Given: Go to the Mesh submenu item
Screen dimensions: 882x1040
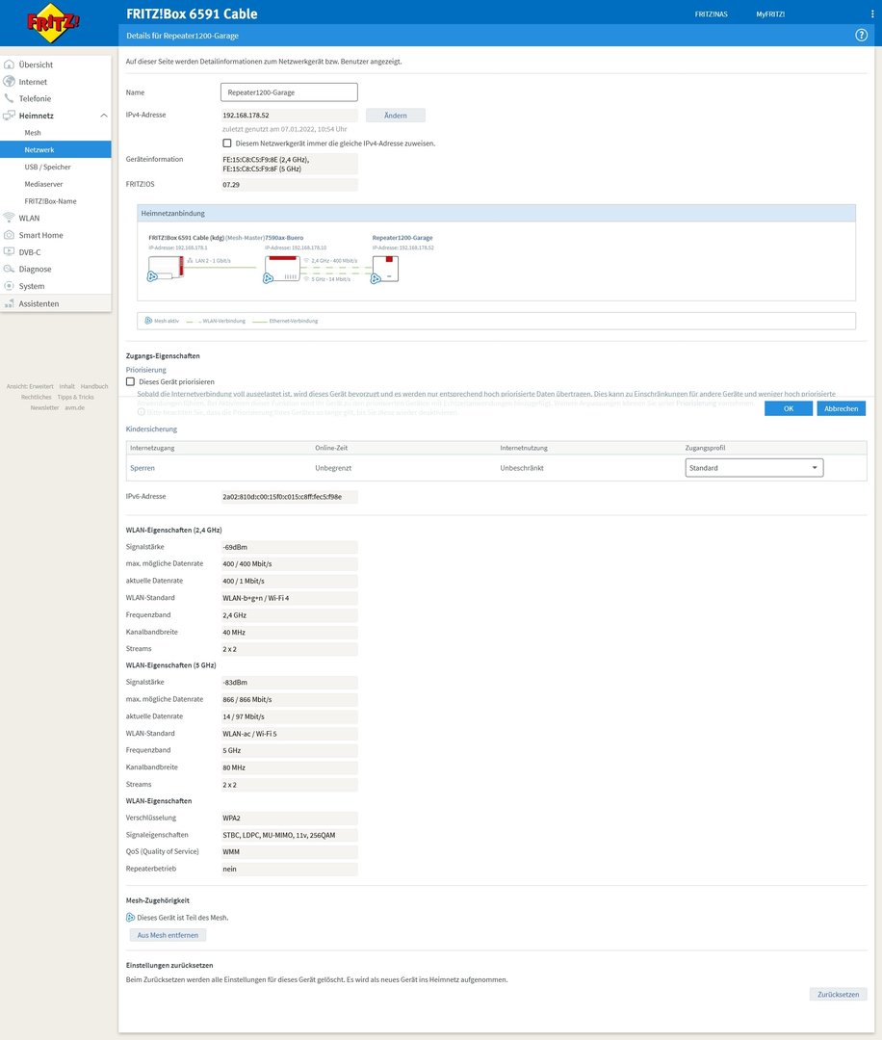Looking at the screenshot, I should click(33, 133).
